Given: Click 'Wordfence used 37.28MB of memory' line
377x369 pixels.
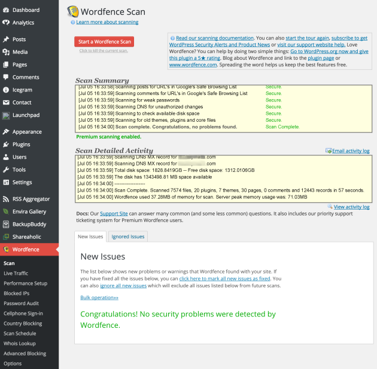Looking at the screenshot, I should pyautogui.click(x=192, y=197).
